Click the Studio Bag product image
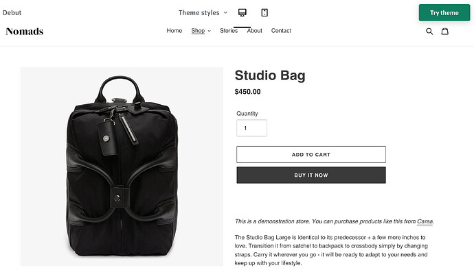 [x=122, y=167]
